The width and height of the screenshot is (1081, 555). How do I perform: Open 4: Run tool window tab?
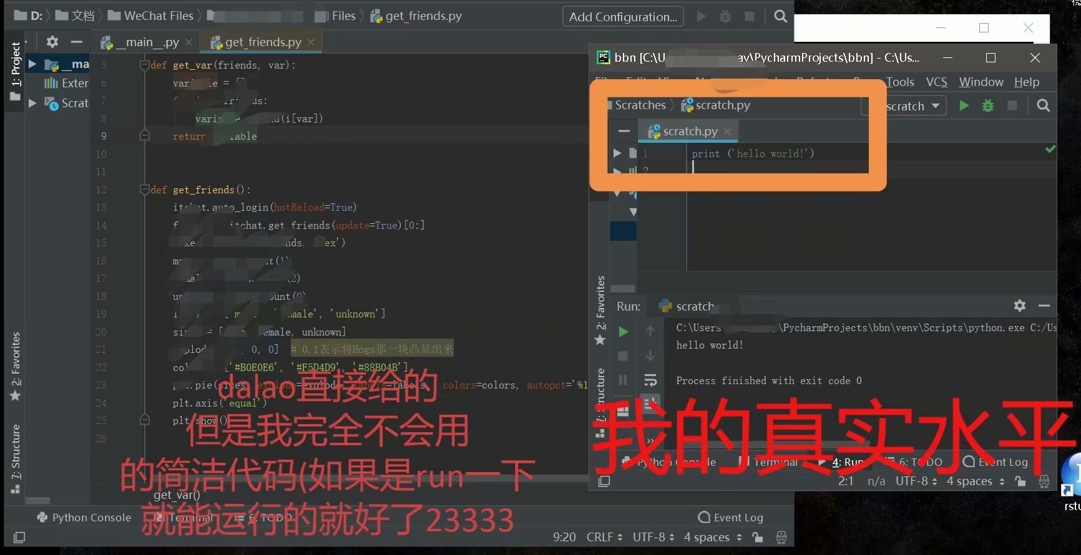842,462
